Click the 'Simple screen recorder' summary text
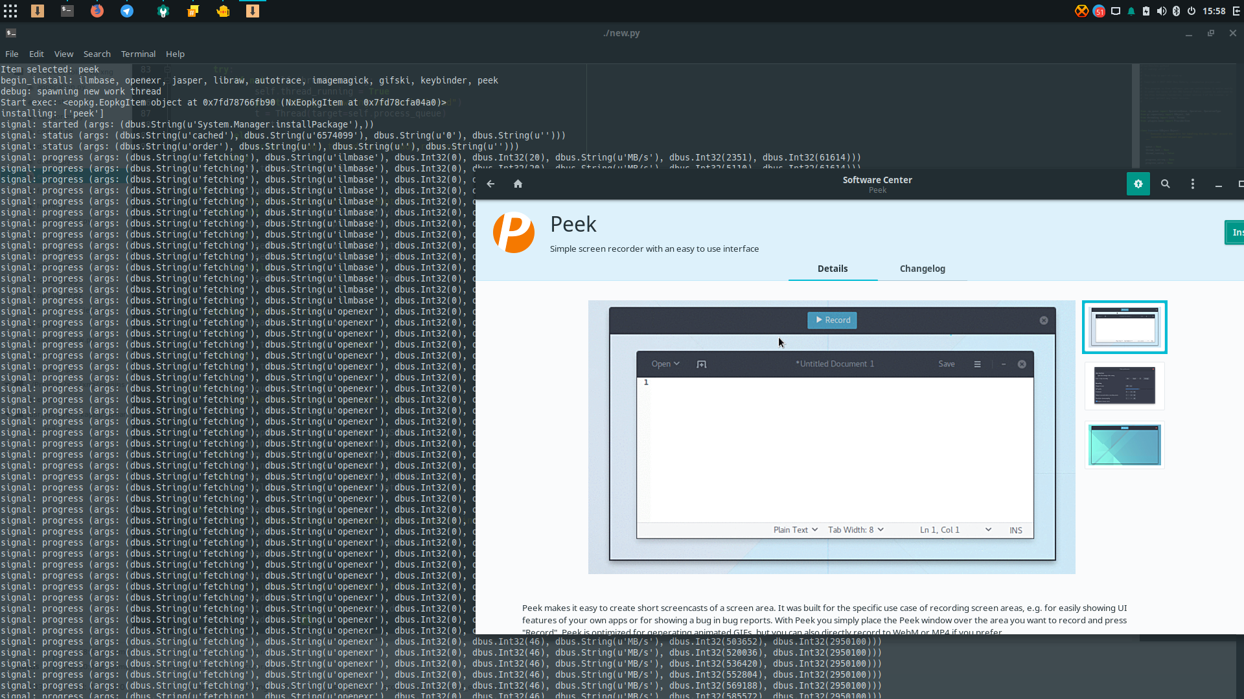 (654, 249)
